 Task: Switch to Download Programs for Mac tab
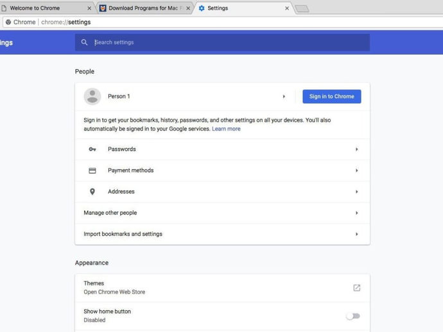tap(141, 8)
